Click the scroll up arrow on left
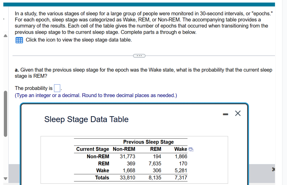 5,36
